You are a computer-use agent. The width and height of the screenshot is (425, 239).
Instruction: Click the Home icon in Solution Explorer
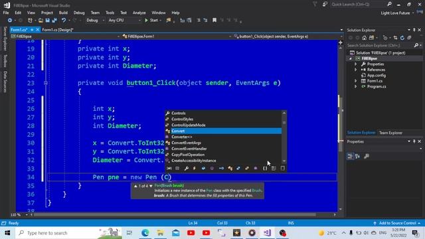[365, 38]
